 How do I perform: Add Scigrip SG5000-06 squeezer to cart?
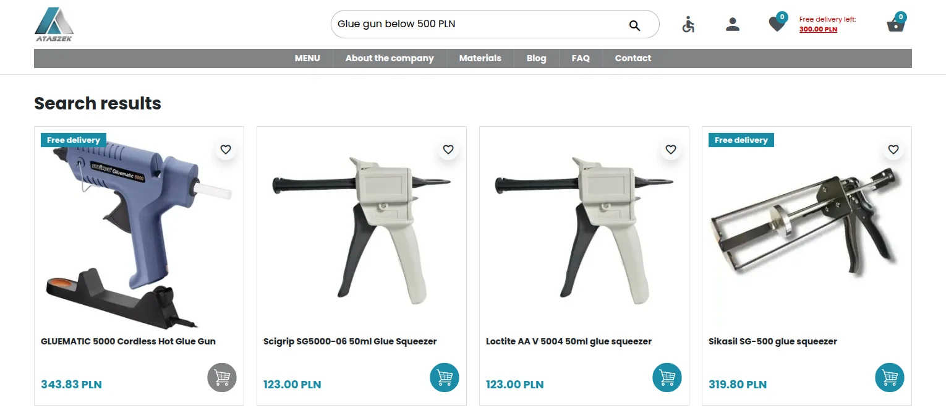(445, 377)
